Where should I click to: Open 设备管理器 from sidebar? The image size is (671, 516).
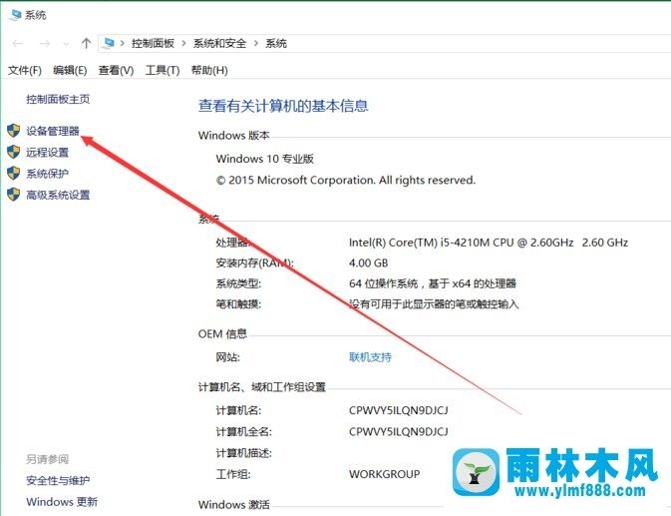[x=53, y=131]
